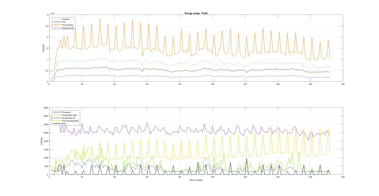Click the 20 x-axis tick on the lower chart
This screenshot has width=379, height=196.
pyautogui.click(x=82, y=177)
